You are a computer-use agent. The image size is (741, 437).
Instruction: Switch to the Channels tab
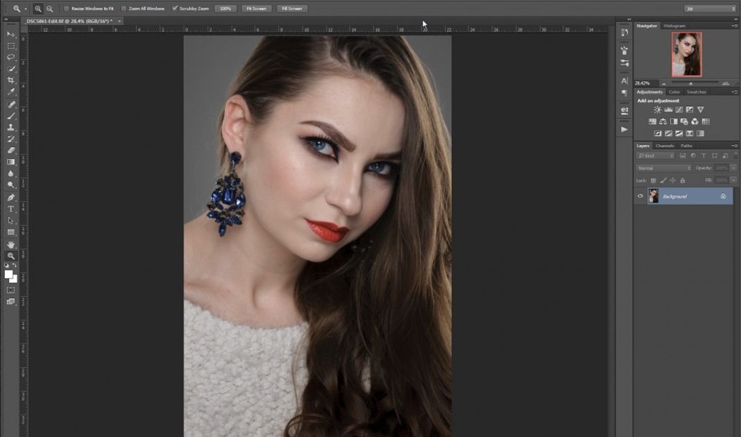(x=665, y=146)
